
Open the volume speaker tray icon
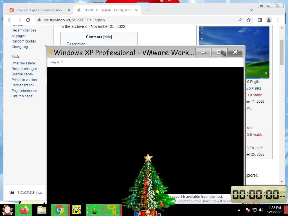pyautogui.click(x=261, y=210)
